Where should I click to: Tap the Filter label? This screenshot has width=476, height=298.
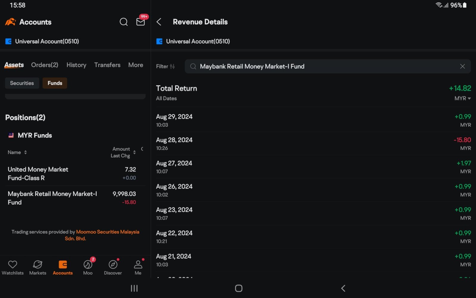(162, 66)
